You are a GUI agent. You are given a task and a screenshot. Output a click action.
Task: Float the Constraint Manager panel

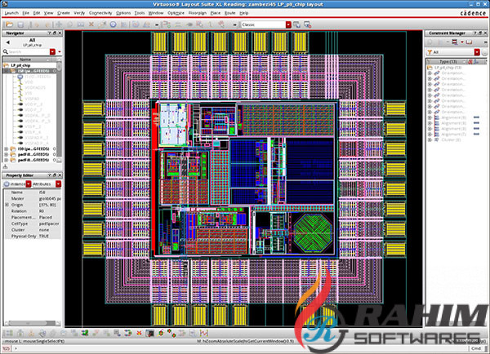pos(480,33)
